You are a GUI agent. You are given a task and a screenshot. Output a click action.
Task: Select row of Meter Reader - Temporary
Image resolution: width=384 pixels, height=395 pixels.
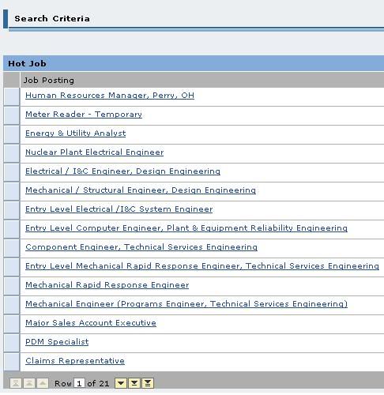coord(12,116)
